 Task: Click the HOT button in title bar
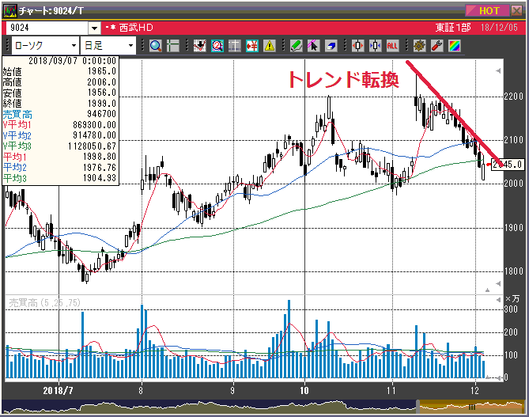tap(487, 11)
